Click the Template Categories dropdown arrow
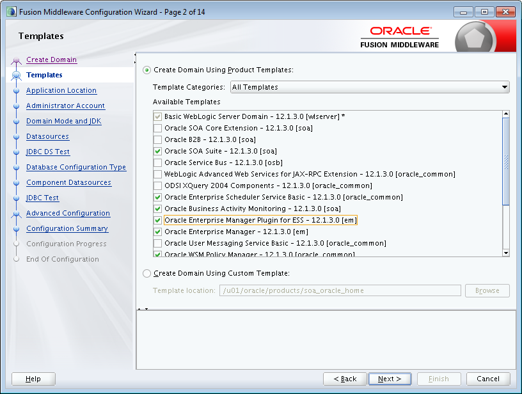This screenshot has height=394, width=522. pos(505,87)
